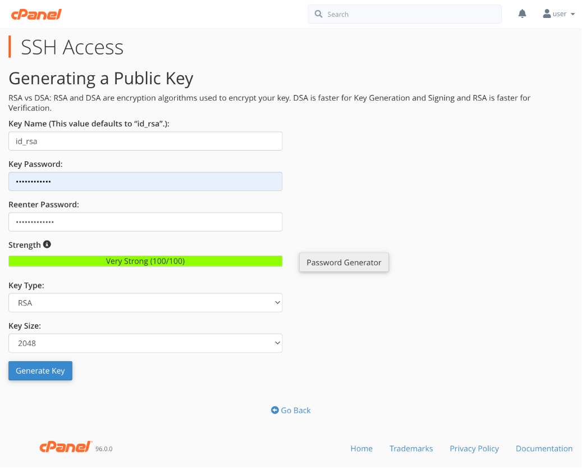Click the Very Strong strength bar

point(145,261)
